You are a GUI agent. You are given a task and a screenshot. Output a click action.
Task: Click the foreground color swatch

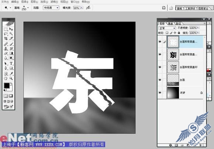7,85
